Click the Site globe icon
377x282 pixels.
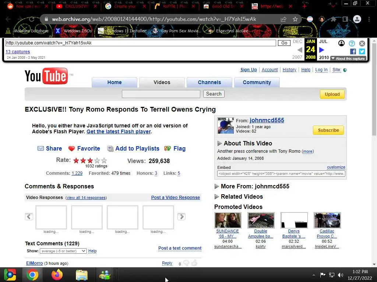tap(345, 70)
